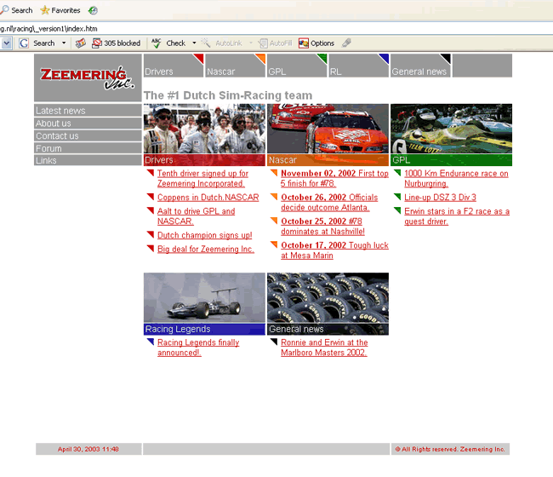
Task: Click All Rights reserved Zeemering Inc. footer
Action: coord(450,449)
